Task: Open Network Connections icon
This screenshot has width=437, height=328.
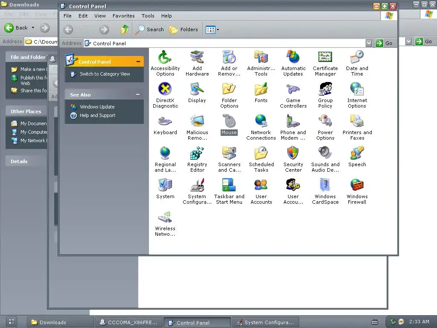Action: tap(261, 127)
